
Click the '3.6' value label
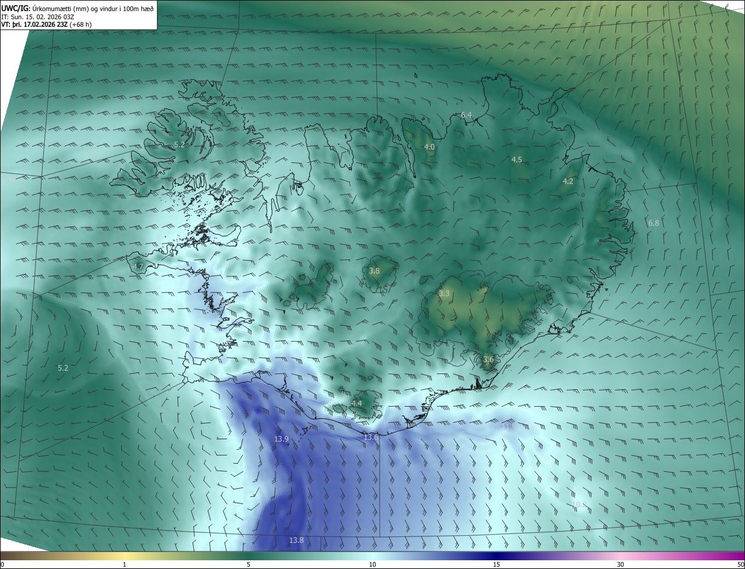coord(488,360)
